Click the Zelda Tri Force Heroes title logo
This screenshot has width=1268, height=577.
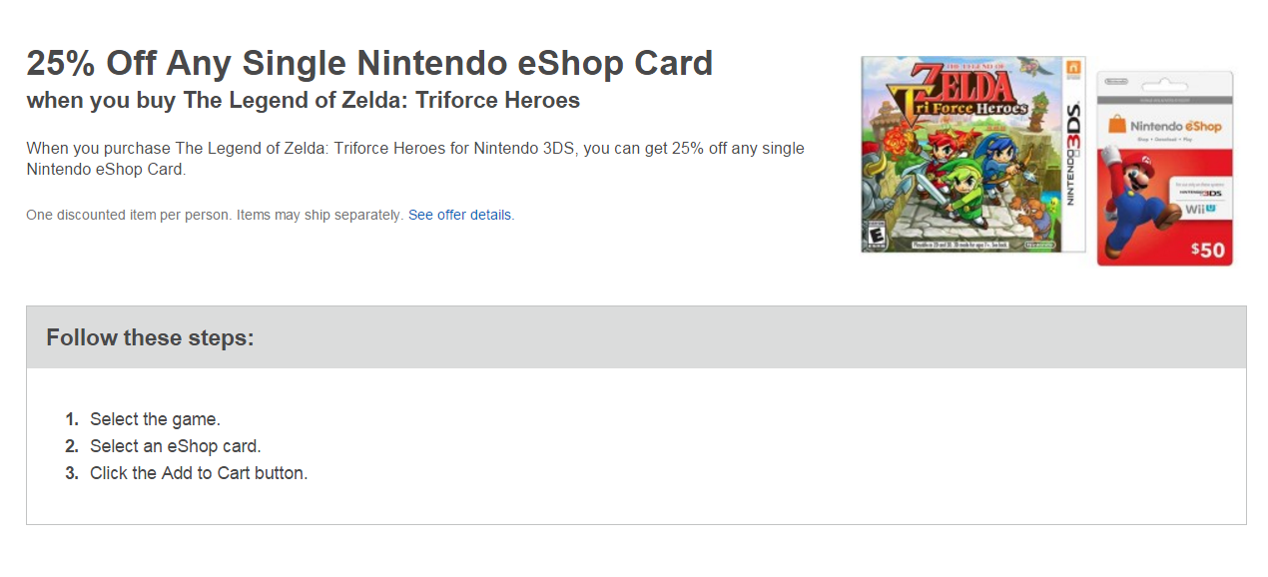pos(958,92)
